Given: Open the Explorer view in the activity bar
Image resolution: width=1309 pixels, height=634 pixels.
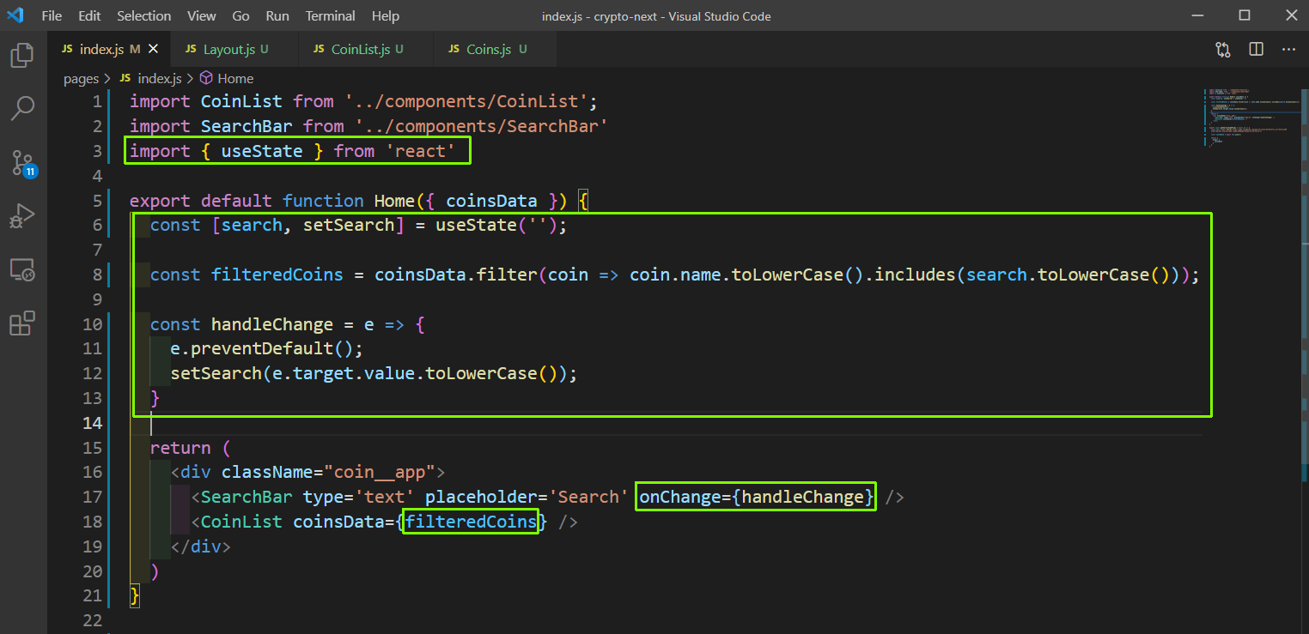Looking at the screenshot, I should point(22,56).
